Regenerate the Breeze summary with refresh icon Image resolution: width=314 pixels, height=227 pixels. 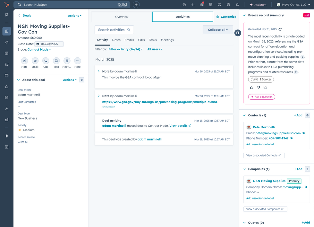[x=280, y=29]
